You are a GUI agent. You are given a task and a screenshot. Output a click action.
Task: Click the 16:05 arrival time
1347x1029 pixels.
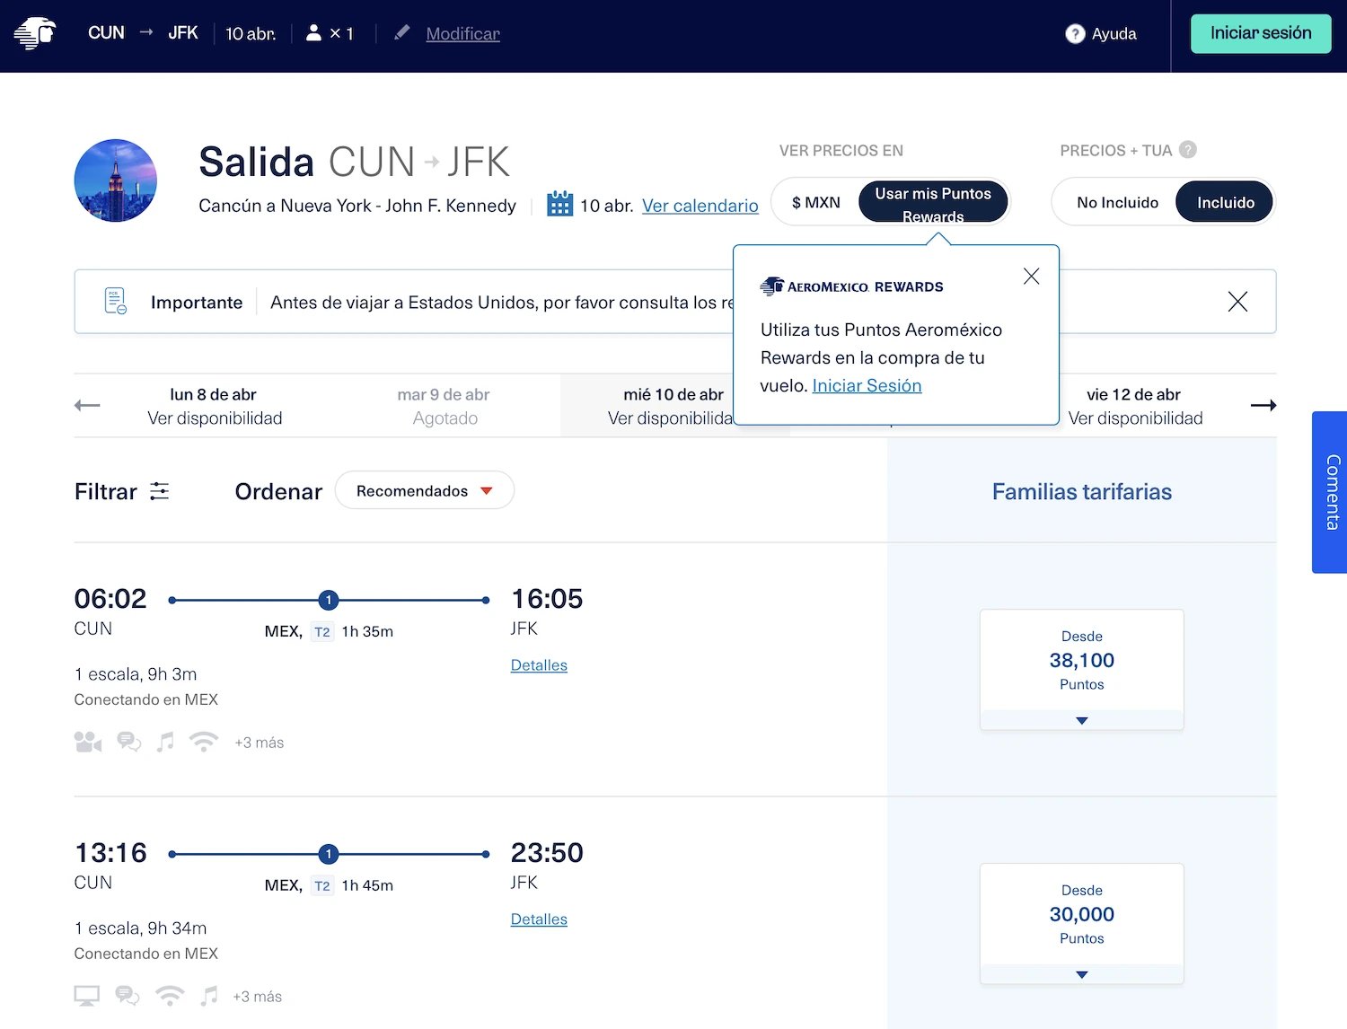coord(547,599)
